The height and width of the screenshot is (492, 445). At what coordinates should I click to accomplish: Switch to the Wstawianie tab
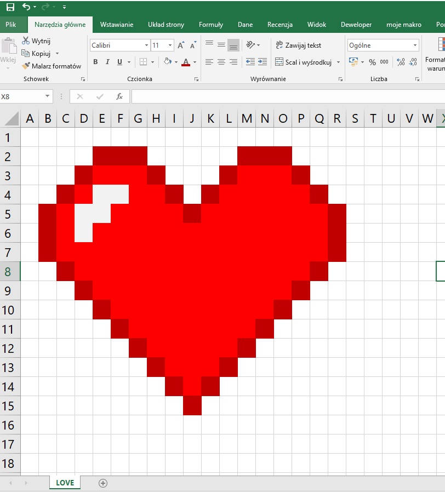(x=116, y=25)
